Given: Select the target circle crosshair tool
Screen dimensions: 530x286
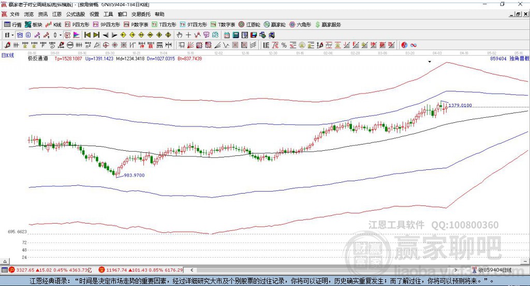Looking at the screenshot, I should point(106,45).
